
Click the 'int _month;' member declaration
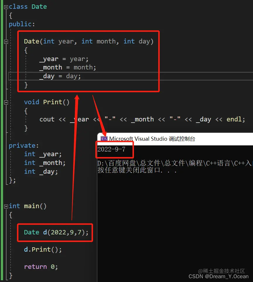tap(45, 163)
